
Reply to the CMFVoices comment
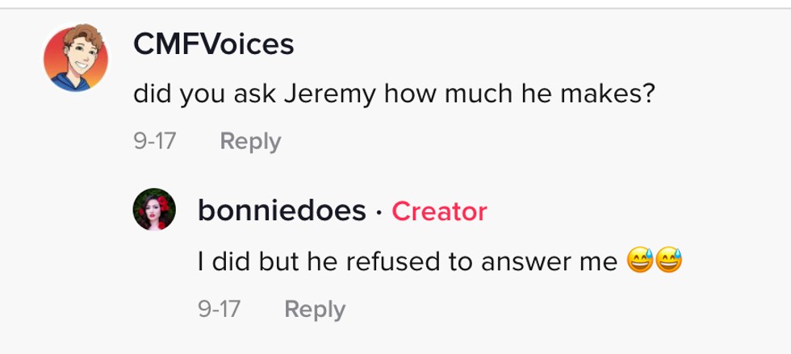point(250,142)
